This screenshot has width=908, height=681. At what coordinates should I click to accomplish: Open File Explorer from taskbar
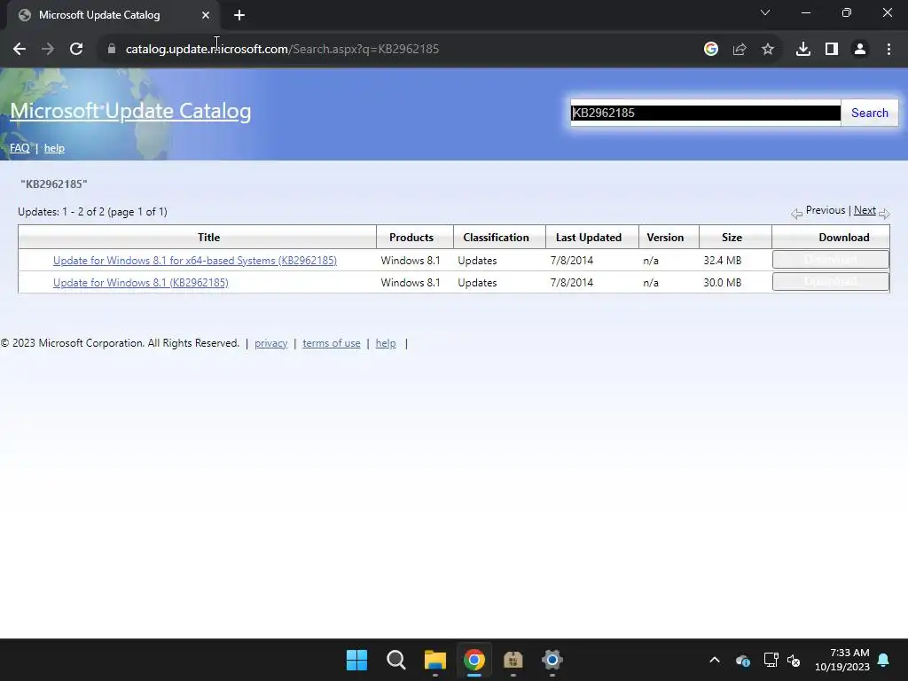pos(434,660)
